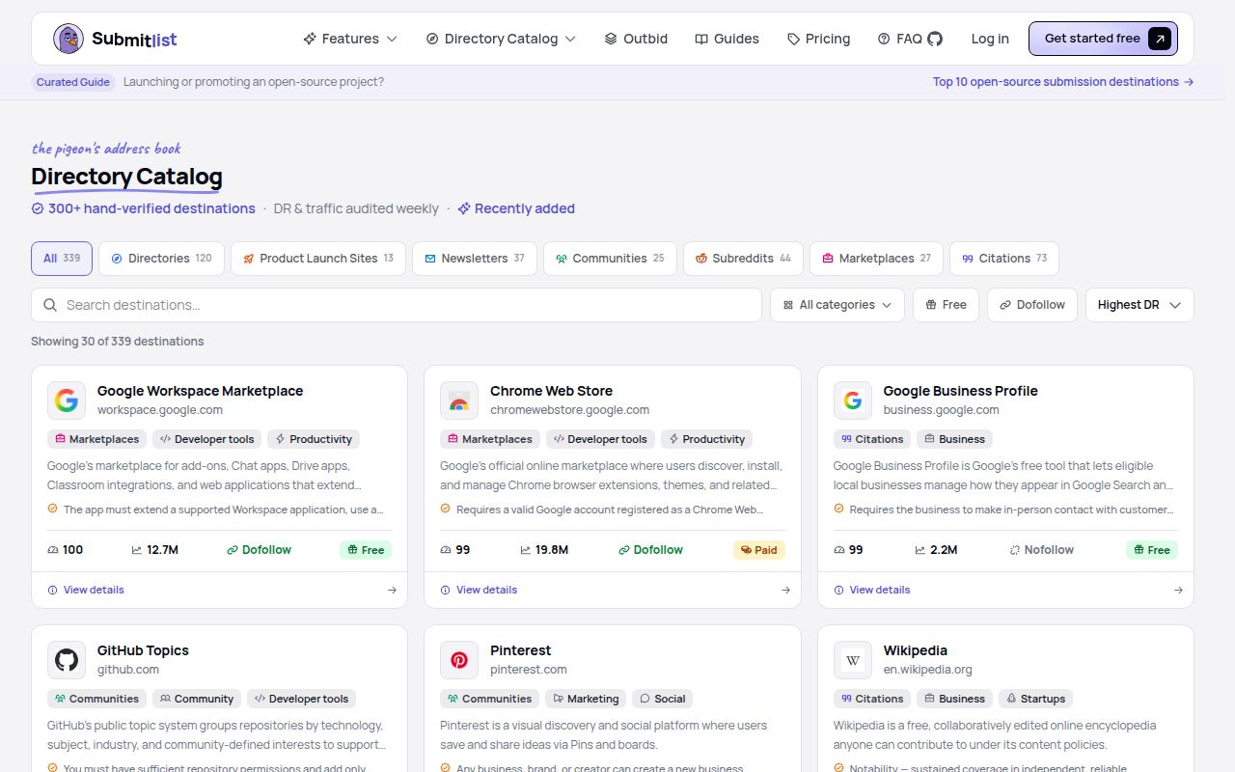1235x772 pixels.
Task: Open the Features dropdown menu
Action: click(x=350, y=39)
